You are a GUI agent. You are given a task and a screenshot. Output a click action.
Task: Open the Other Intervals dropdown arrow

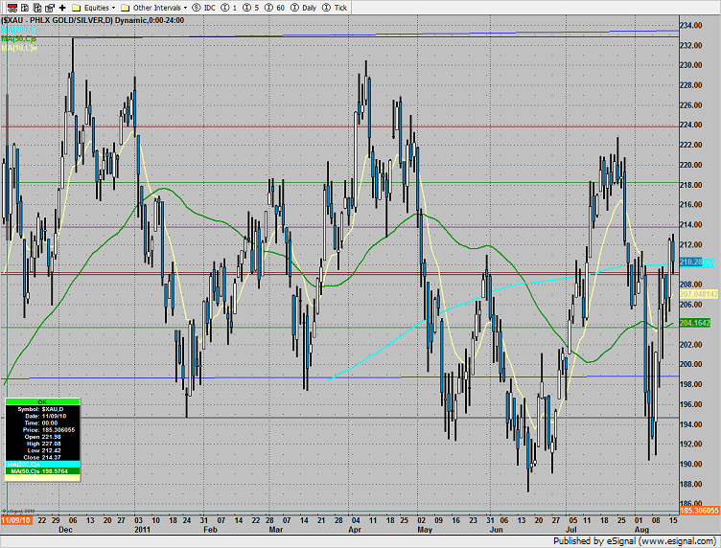point(185,8)
